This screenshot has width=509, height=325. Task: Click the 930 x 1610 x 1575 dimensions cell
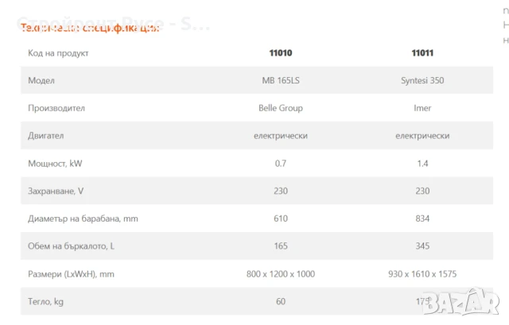(x=422, y=273)
